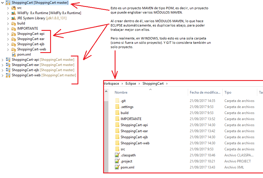Click the Explorer scrollbar up arrow

tap(106, 91)
